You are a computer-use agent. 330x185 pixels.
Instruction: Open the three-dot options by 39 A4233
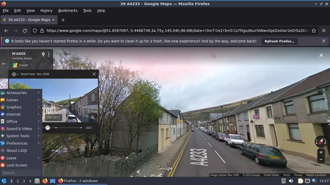tap(48, 54)
